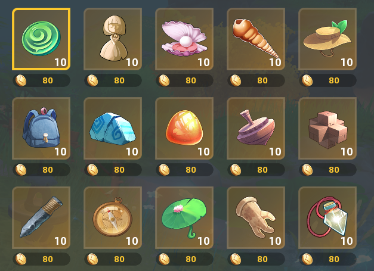Choose the stone dagger with wrapped handle
This screenshot has width=374, height=271.
pyautogui.click(x=41, y=217)
